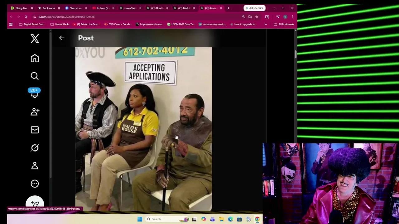Open Notifications bell with 20+ badge

[x=34, y=93]
